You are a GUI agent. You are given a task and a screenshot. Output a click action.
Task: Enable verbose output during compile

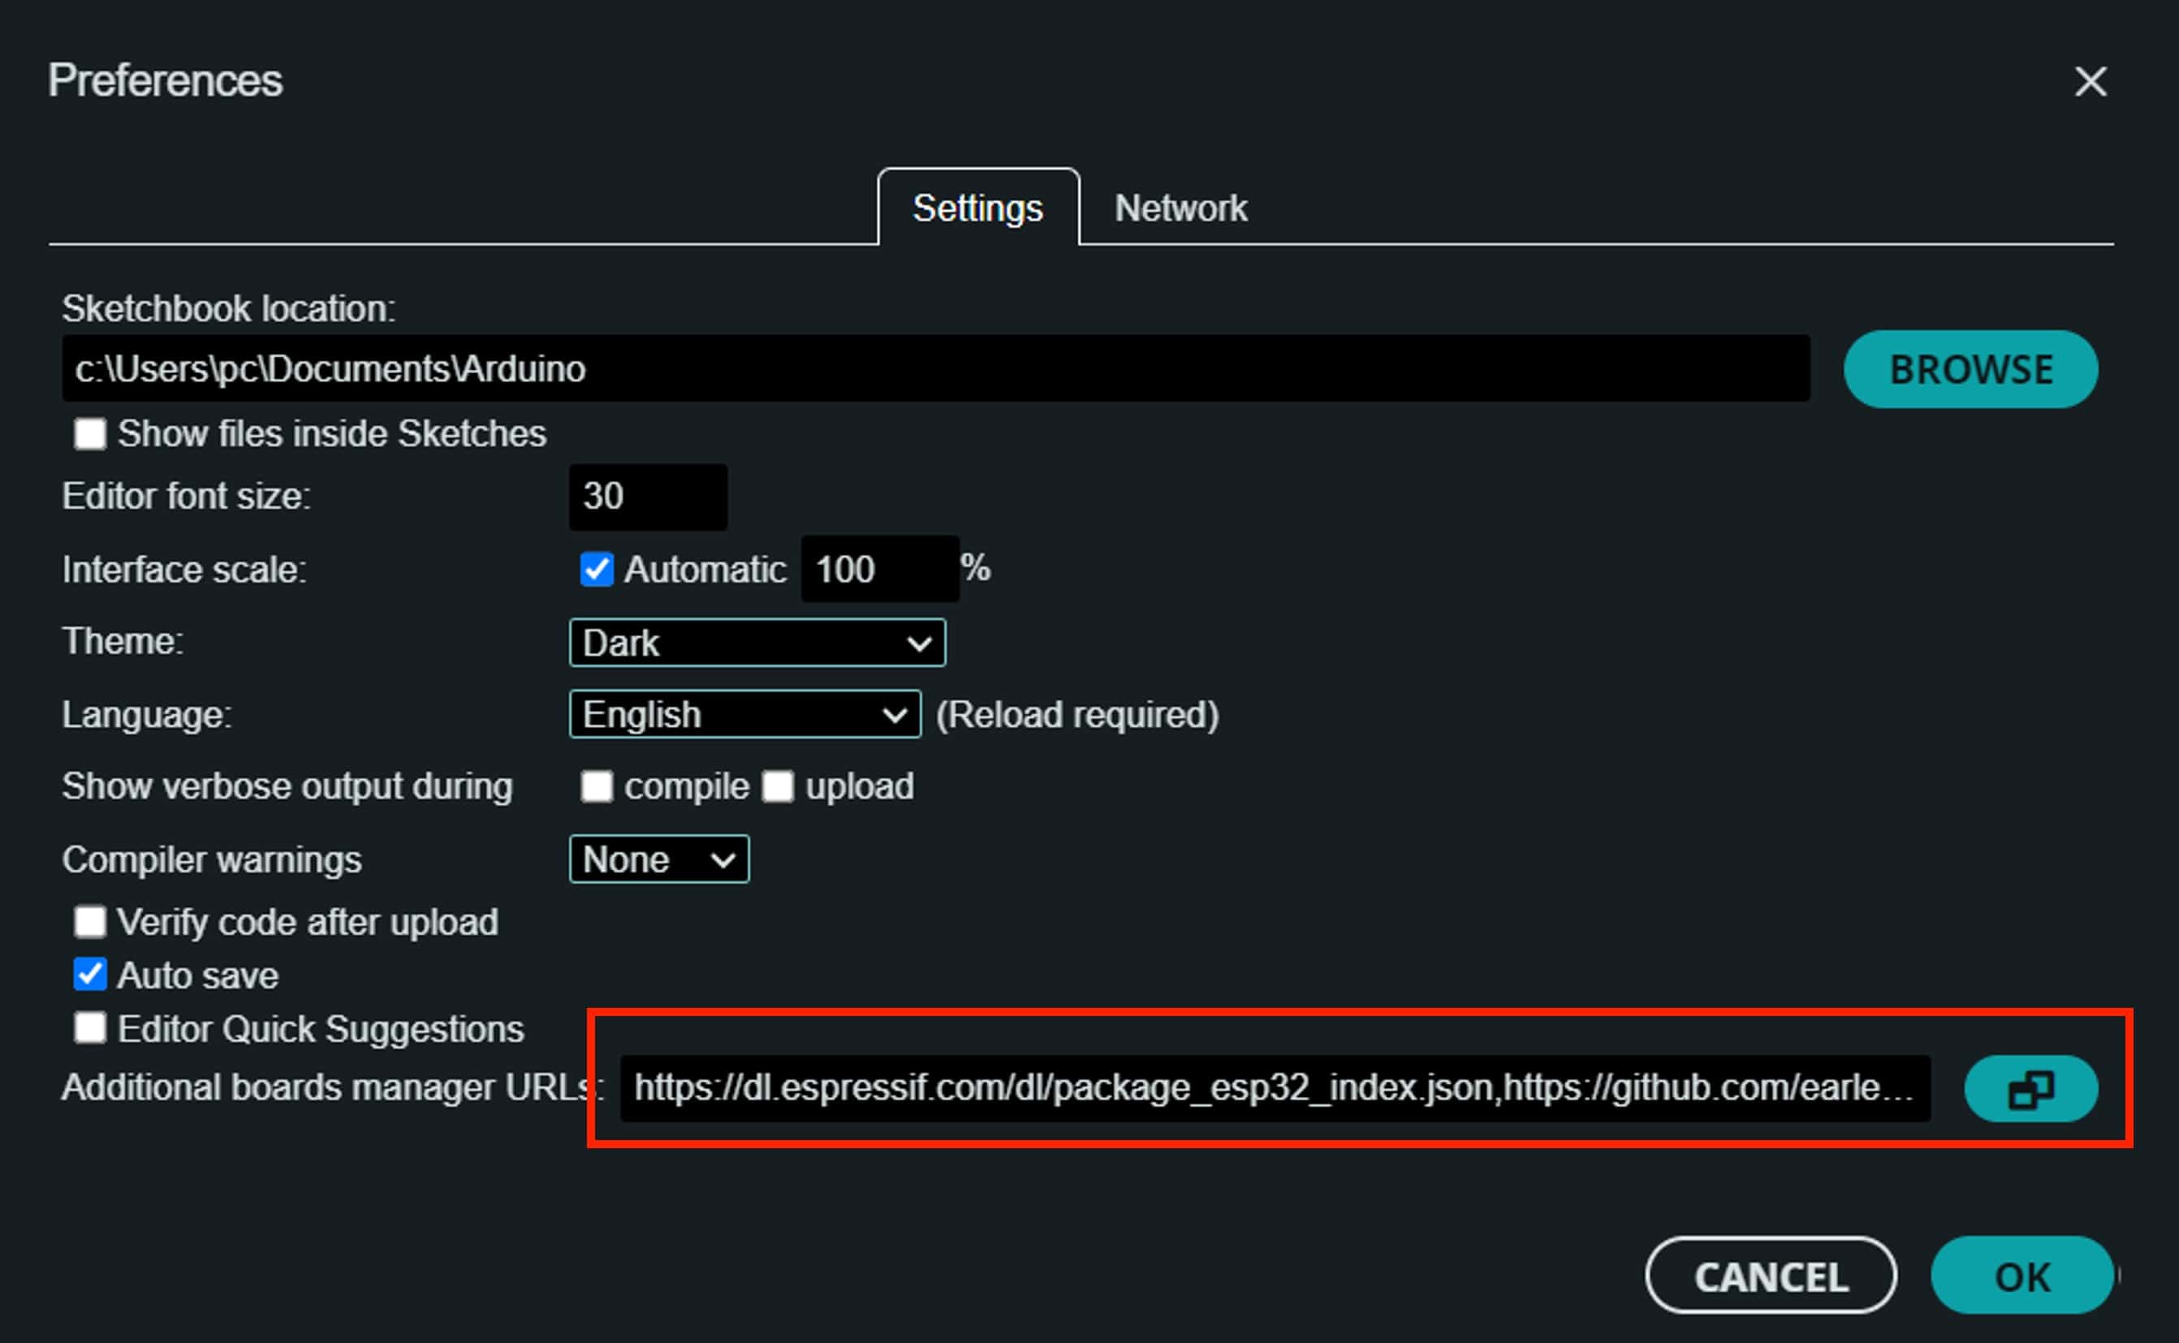(596, 786)
